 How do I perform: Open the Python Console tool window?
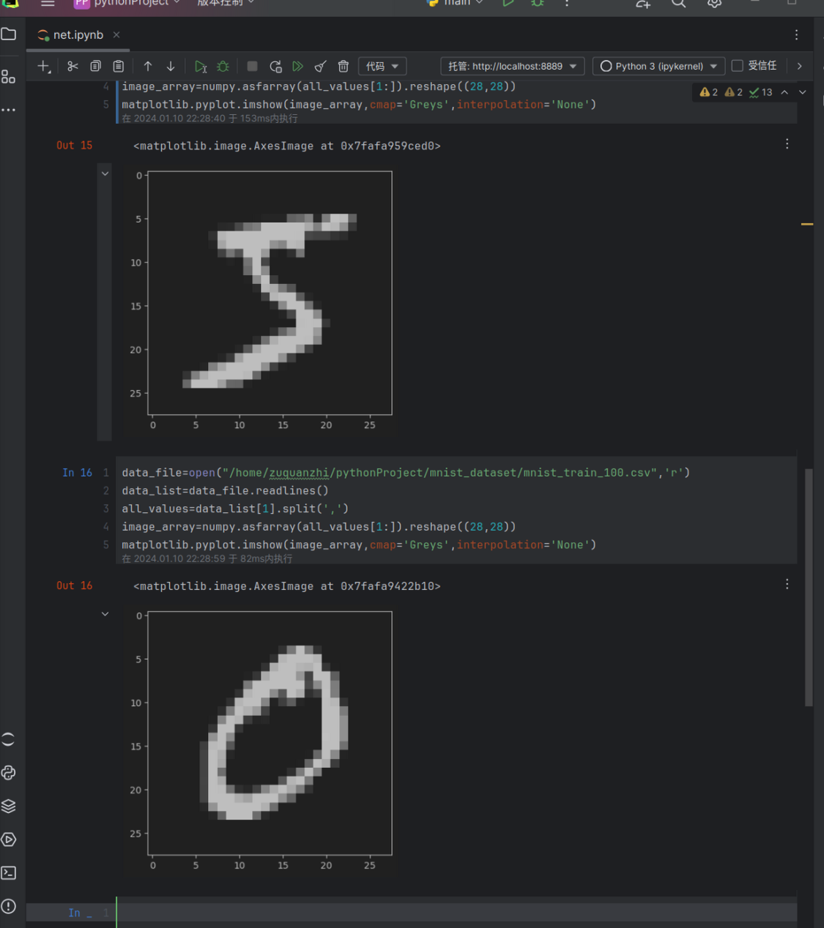9,773
